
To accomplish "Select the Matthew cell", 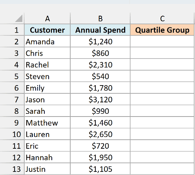I will [x=47, y=122].
